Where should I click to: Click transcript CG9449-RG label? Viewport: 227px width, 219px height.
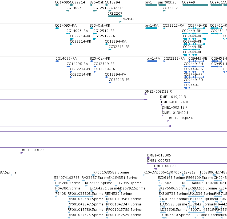pyautogui.click(x=193, y=36)
